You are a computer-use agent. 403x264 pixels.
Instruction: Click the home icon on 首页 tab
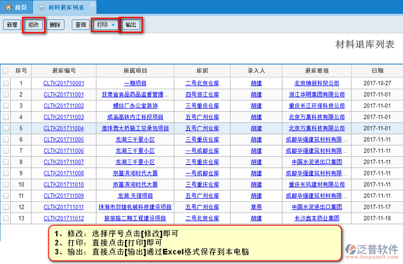pos(9,8)
